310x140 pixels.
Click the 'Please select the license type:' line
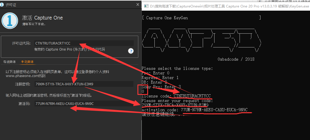click(177, 69)
